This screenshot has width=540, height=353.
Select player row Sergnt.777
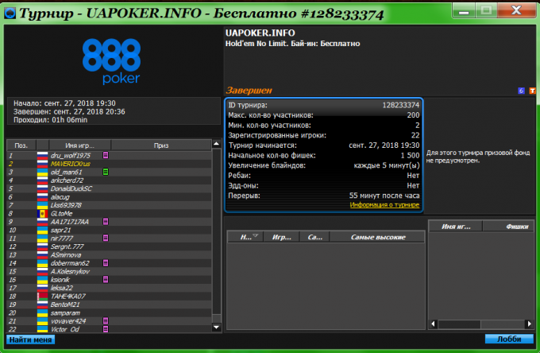(109, 246)
